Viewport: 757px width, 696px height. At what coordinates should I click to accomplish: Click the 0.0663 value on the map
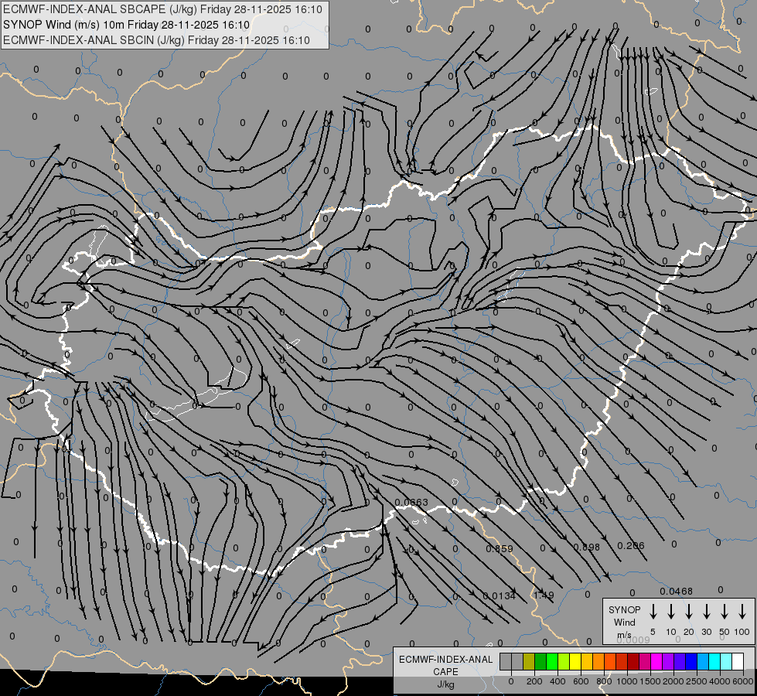411,503
